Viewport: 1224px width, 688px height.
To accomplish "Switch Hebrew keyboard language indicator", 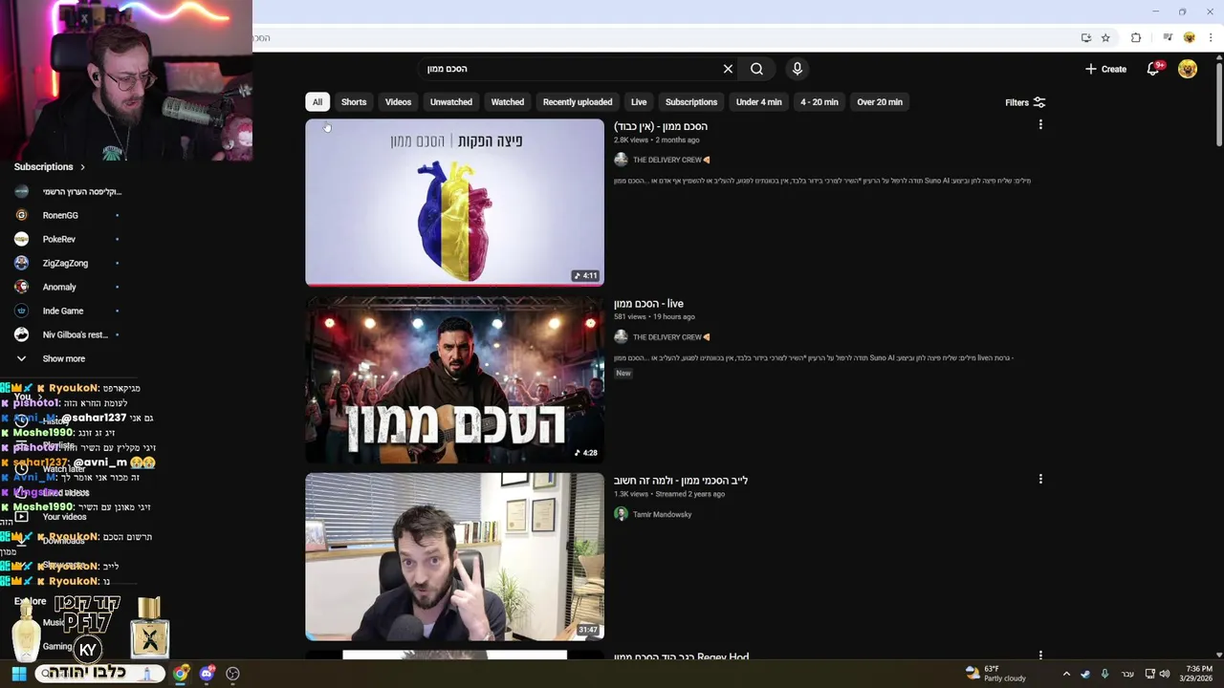I will [1127, 674].
